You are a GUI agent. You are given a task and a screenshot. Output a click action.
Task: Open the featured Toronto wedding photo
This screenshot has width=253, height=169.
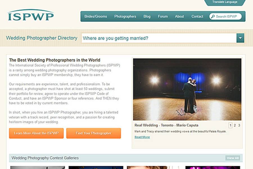coord(187,90)
